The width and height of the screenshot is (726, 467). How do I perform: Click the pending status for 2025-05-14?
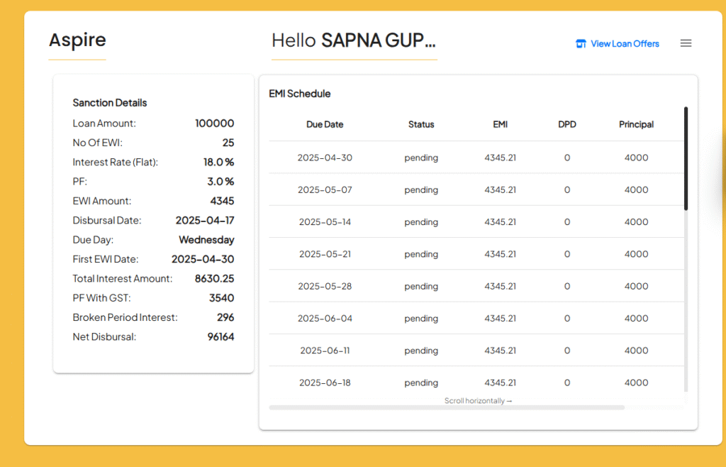point(421,222)
